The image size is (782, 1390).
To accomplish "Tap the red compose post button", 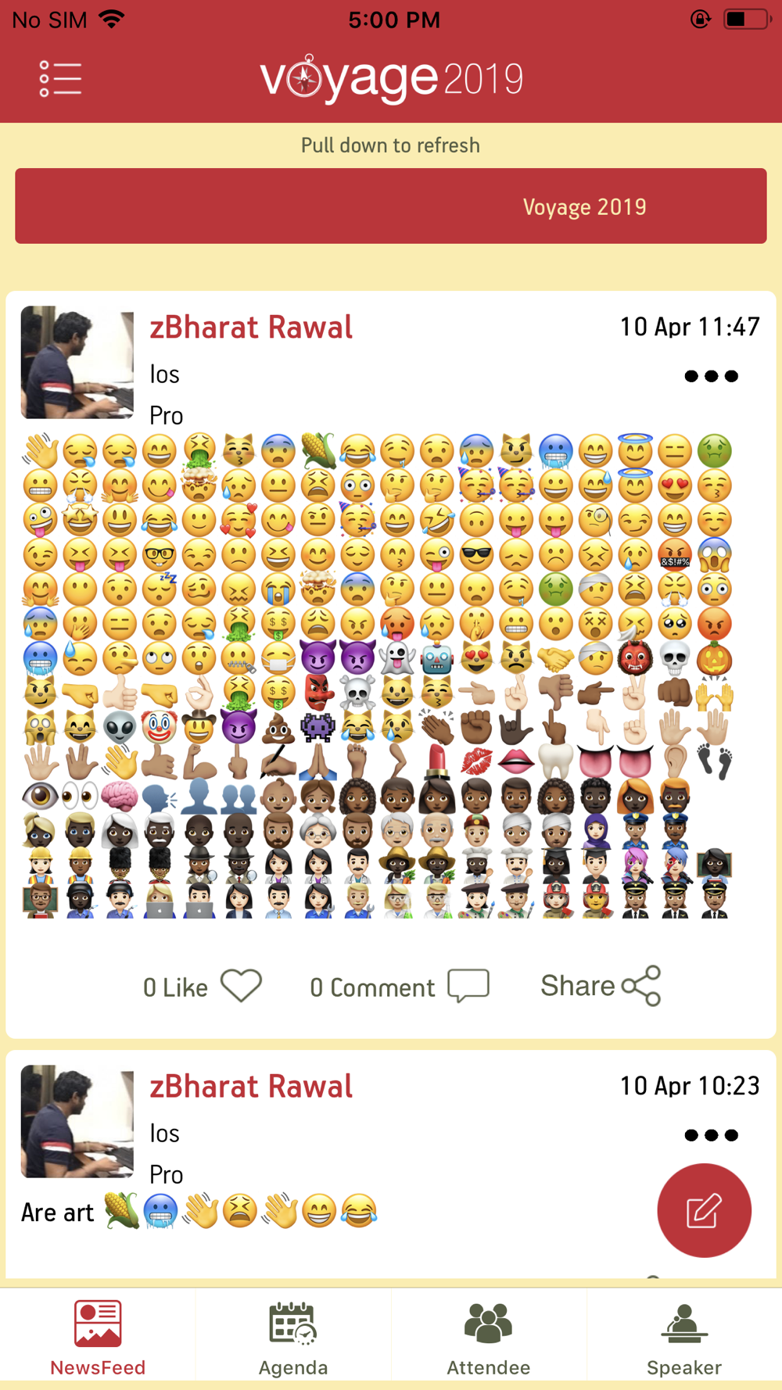I will click(x=704, y=1210).
